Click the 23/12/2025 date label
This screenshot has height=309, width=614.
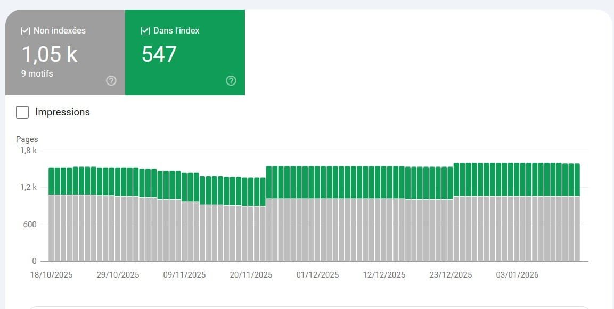click(x=451, y=275)
